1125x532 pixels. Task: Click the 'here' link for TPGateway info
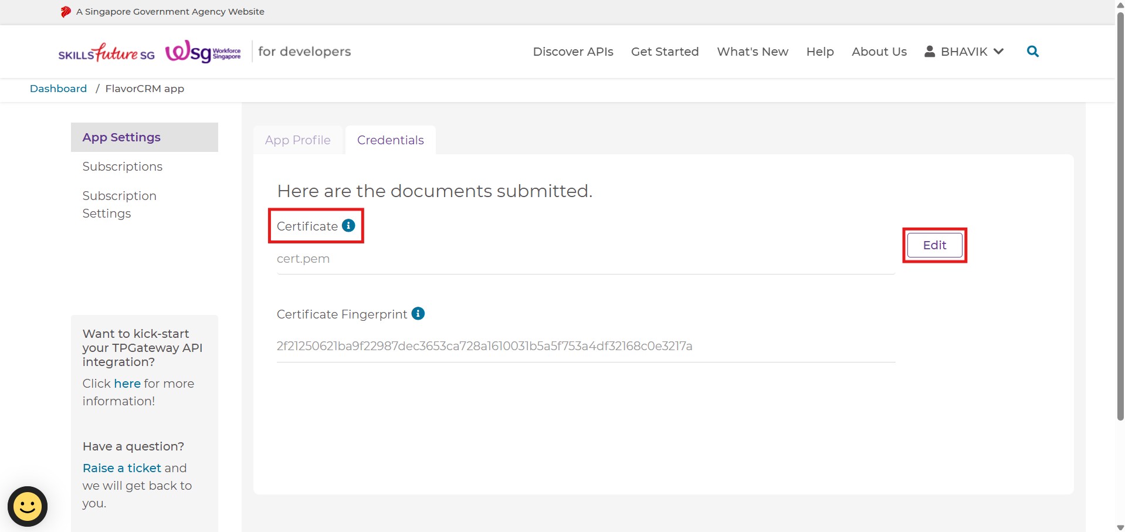tap(127, 384)
